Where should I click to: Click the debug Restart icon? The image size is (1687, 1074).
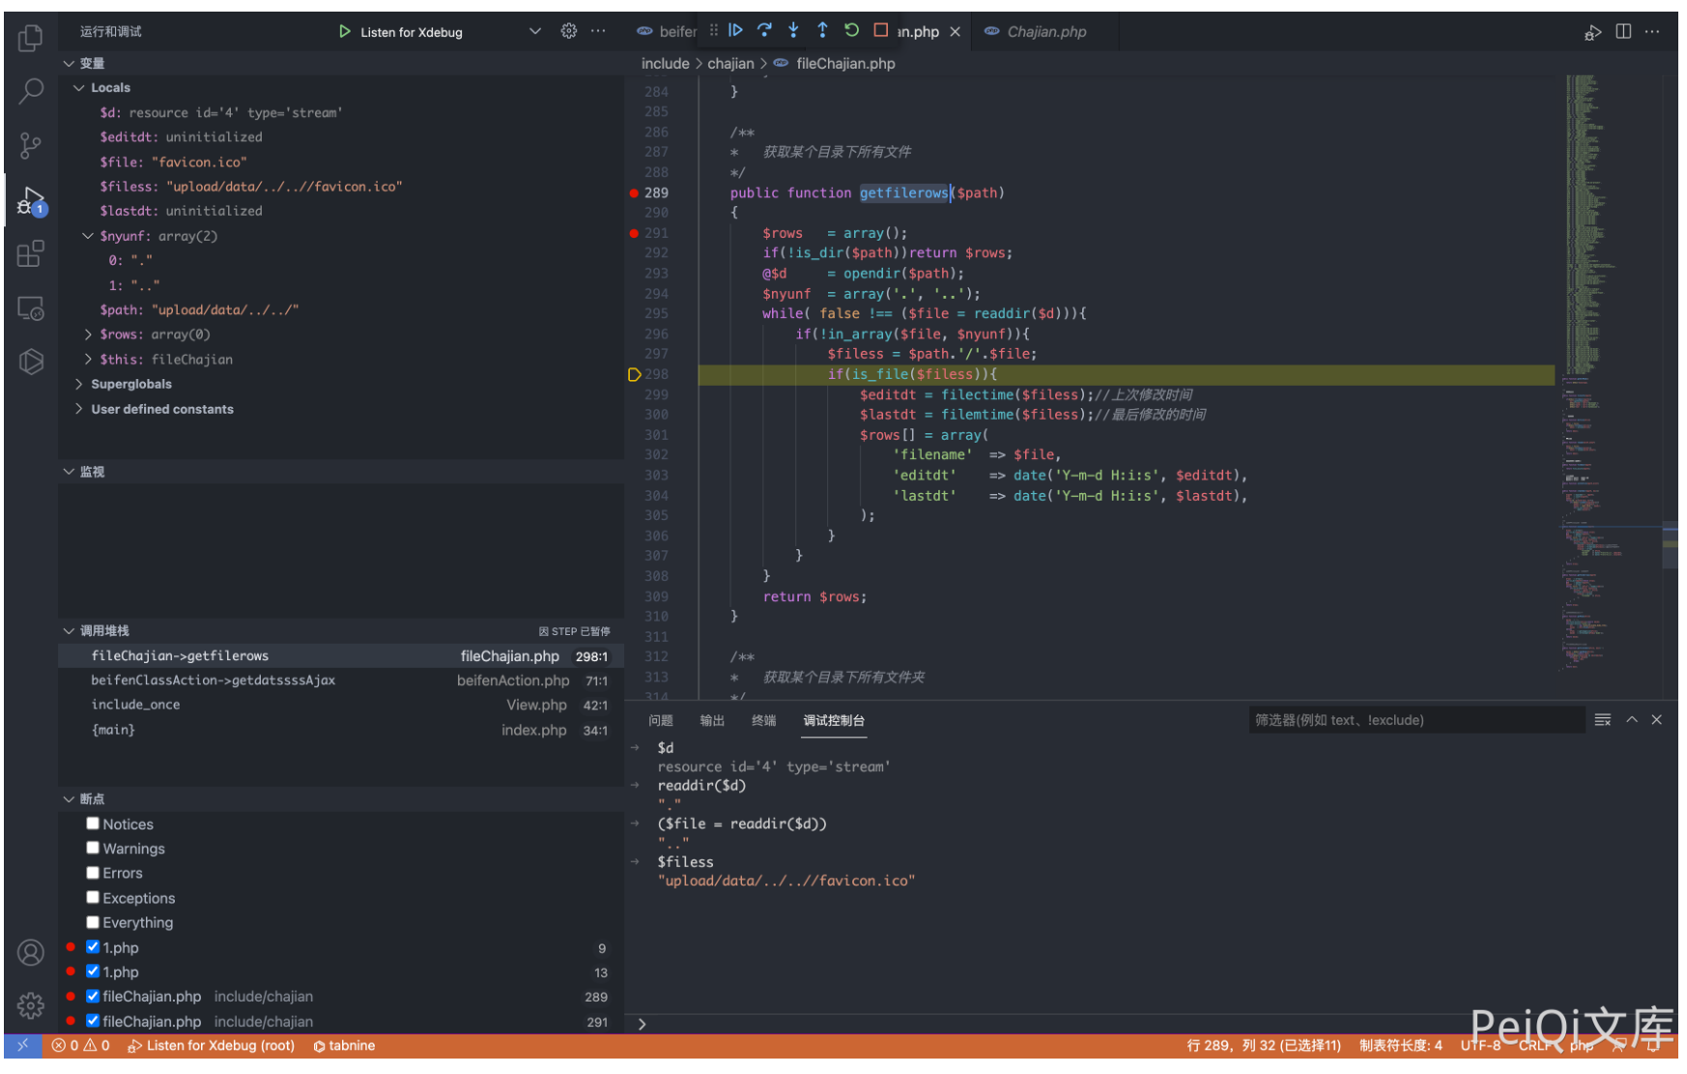[x=851, y=31]
